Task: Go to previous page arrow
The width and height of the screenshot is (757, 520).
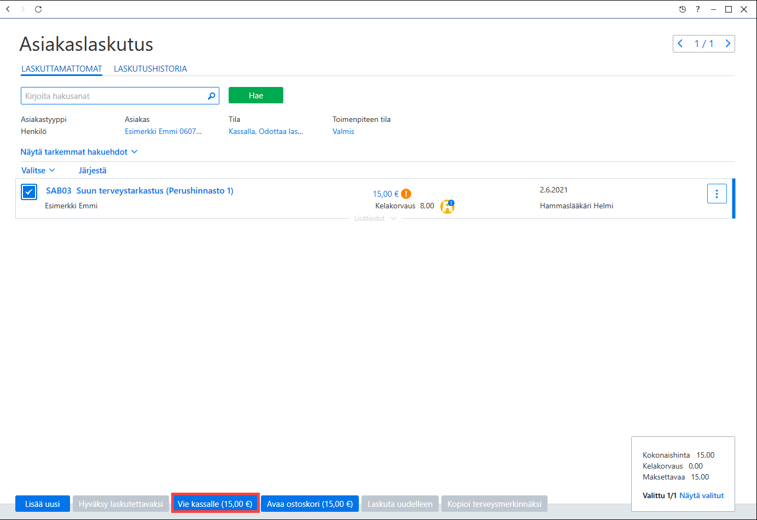Action: tap(680, 44)
